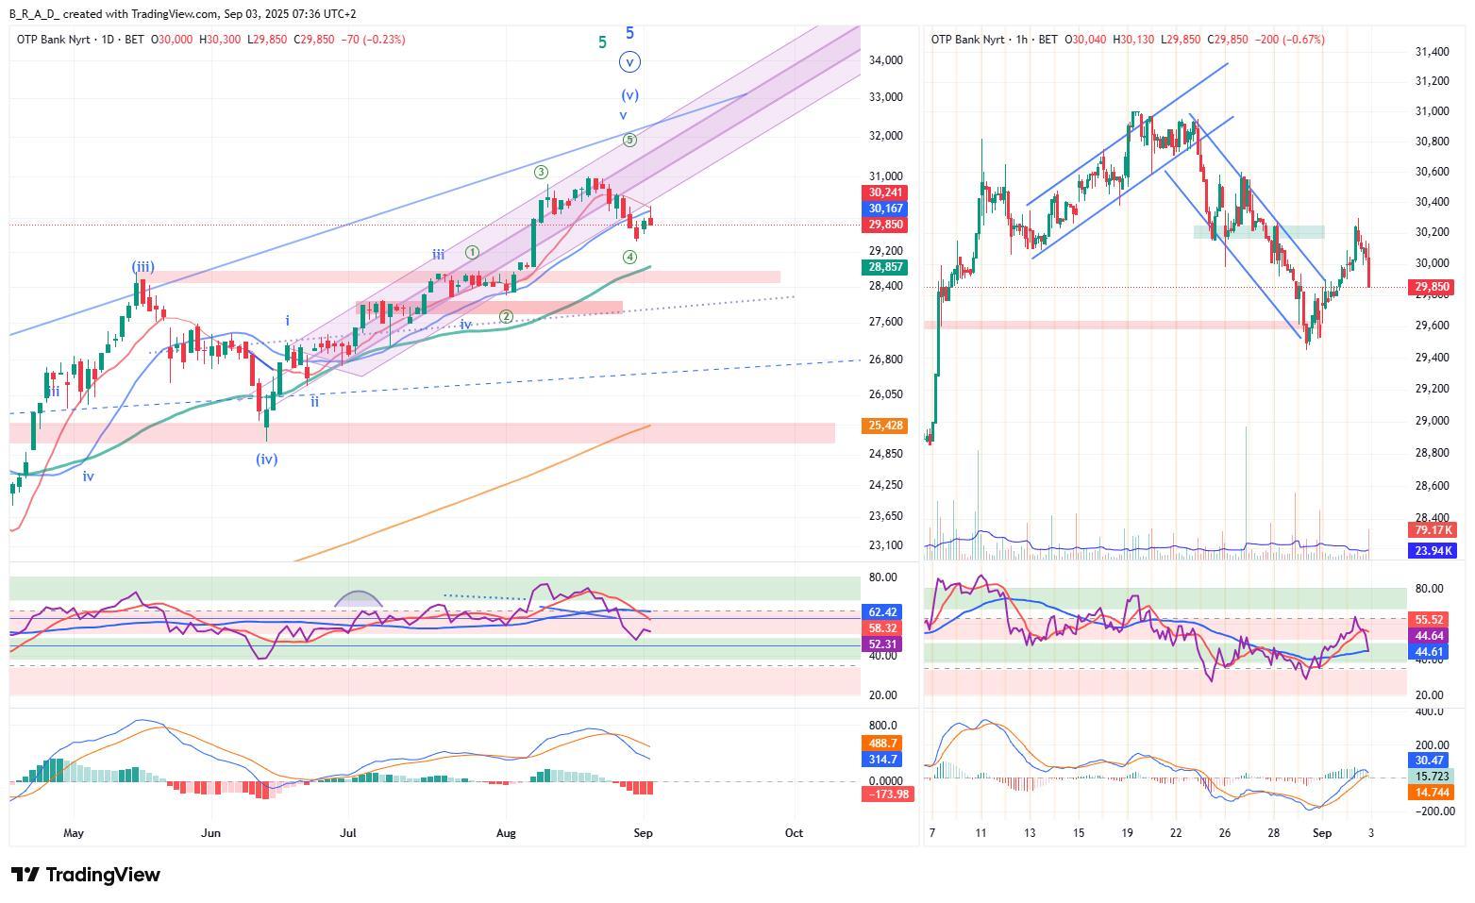Click the purple 44.64 RSI label
Viewport: 1475px width, 903px height.
click(x=1430, y=636)
